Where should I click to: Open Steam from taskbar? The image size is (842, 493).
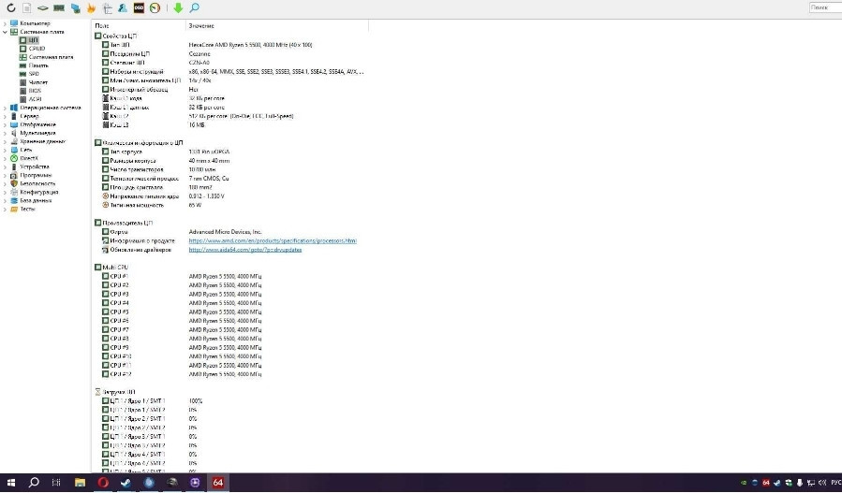(x=126, y=483)
